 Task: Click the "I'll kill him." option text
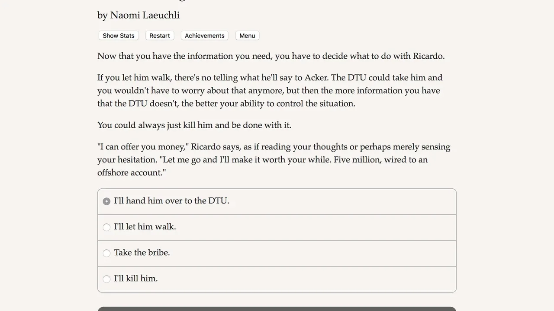click(x=136, y=279)
